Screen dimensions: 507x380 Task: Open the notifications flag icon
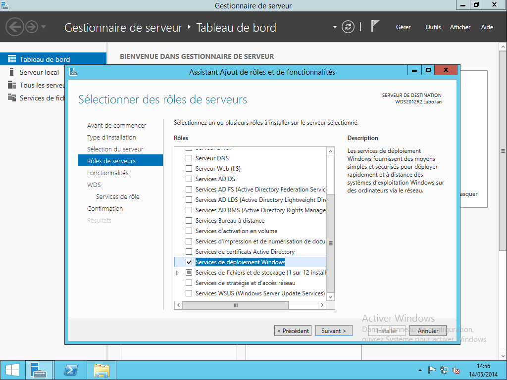(374, 26)
